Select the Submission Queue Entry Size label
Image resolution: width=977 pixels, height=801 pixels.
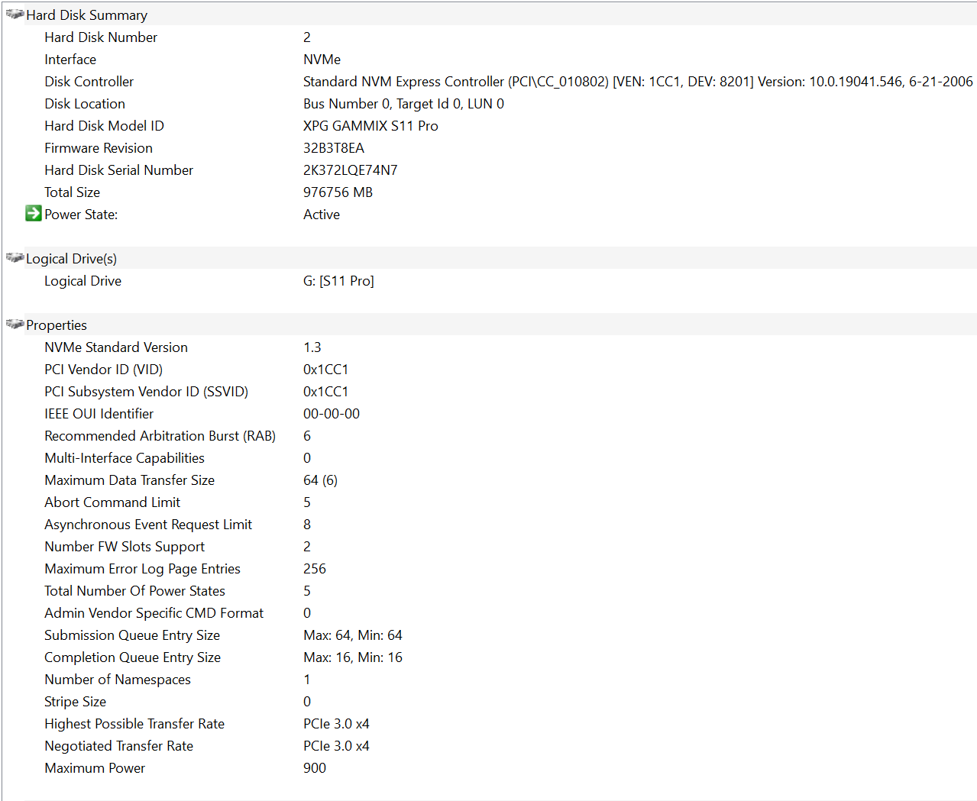click(x=132, y=635)
